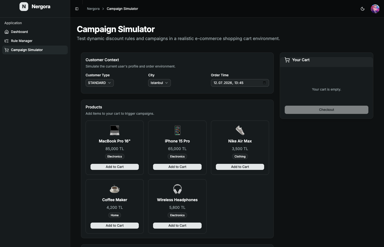Toggle the sidebar collapse icon
This screenshot has height=247, width=384.
click(77, 9)
